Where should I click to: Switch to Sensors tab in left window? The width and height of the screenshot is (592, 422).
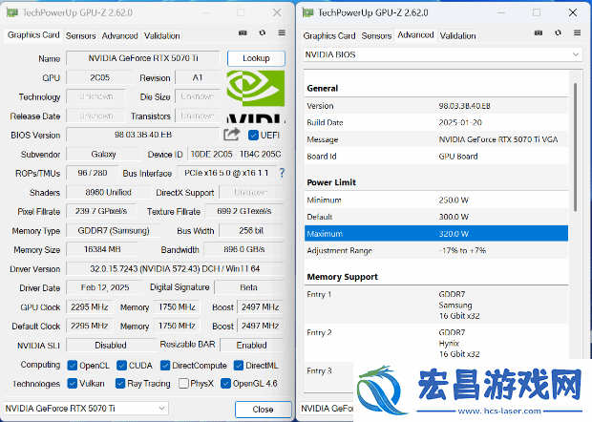click(x=81, y=36)
